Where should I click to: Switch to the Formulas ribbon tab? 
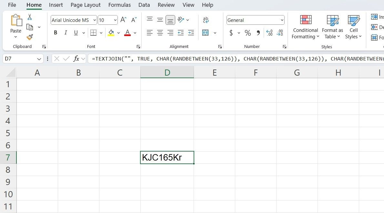point(119,5)
